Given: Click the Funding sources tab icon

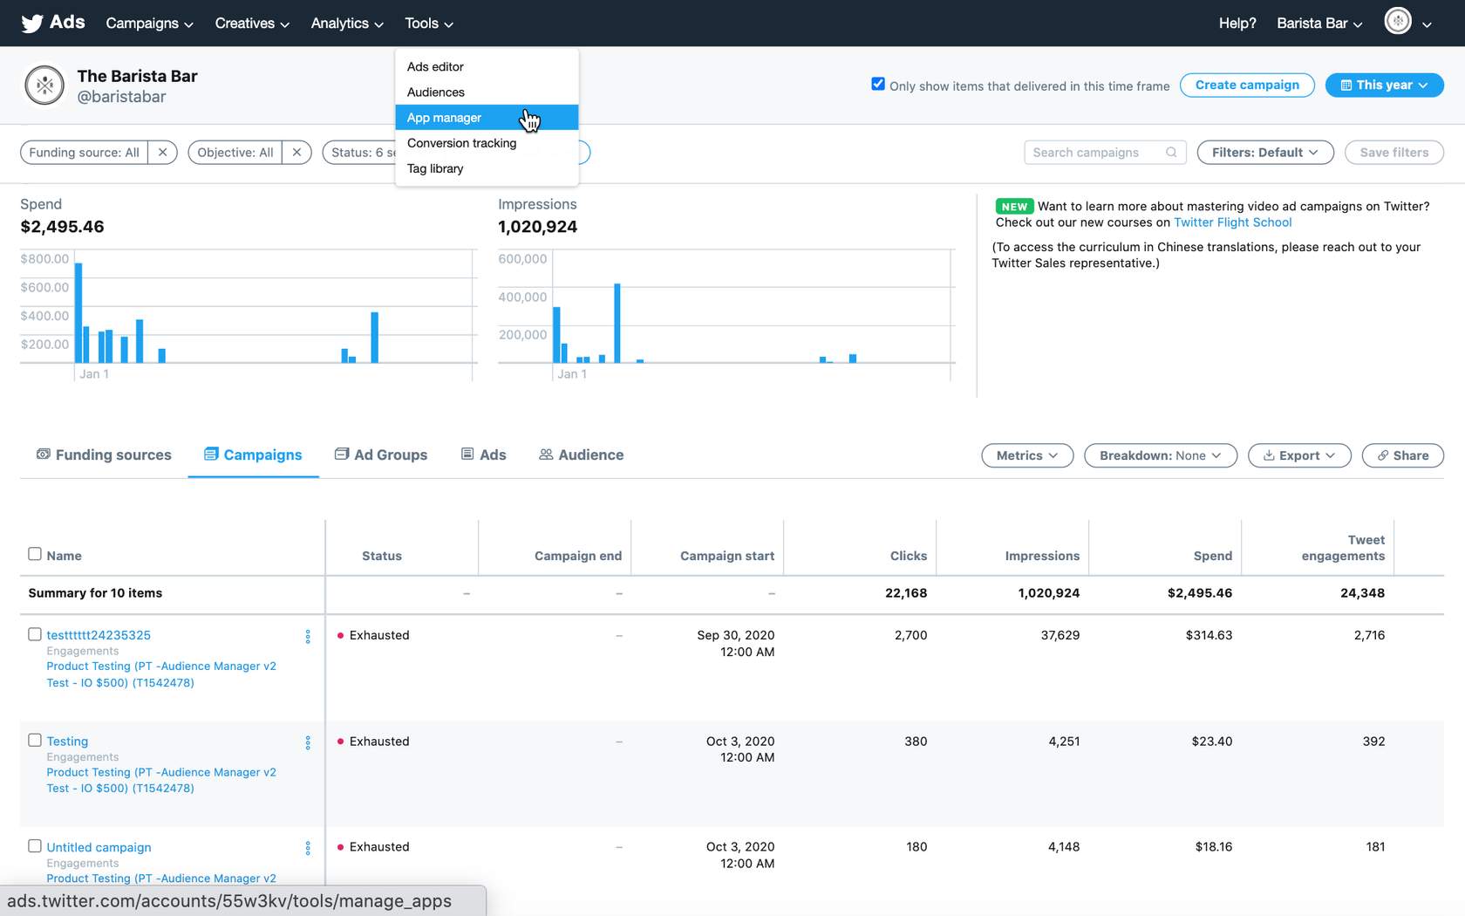Looking at the screenshot, I should coord(43,455).
